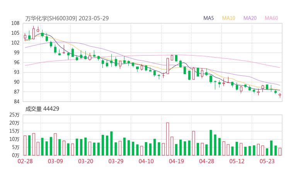Screen dimensions: 286x170
Task: Click the pink MA60 legend label
Action: tap(271, 18)
